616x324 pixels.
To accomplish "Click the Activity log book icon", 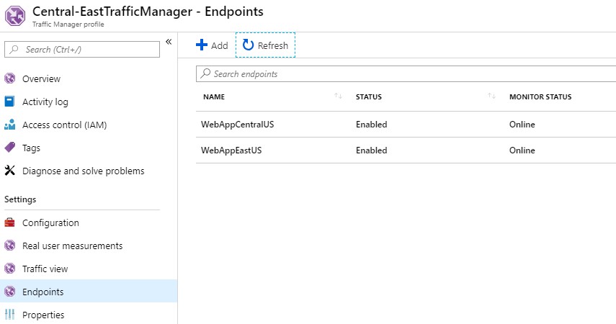I will pos(9,102).
